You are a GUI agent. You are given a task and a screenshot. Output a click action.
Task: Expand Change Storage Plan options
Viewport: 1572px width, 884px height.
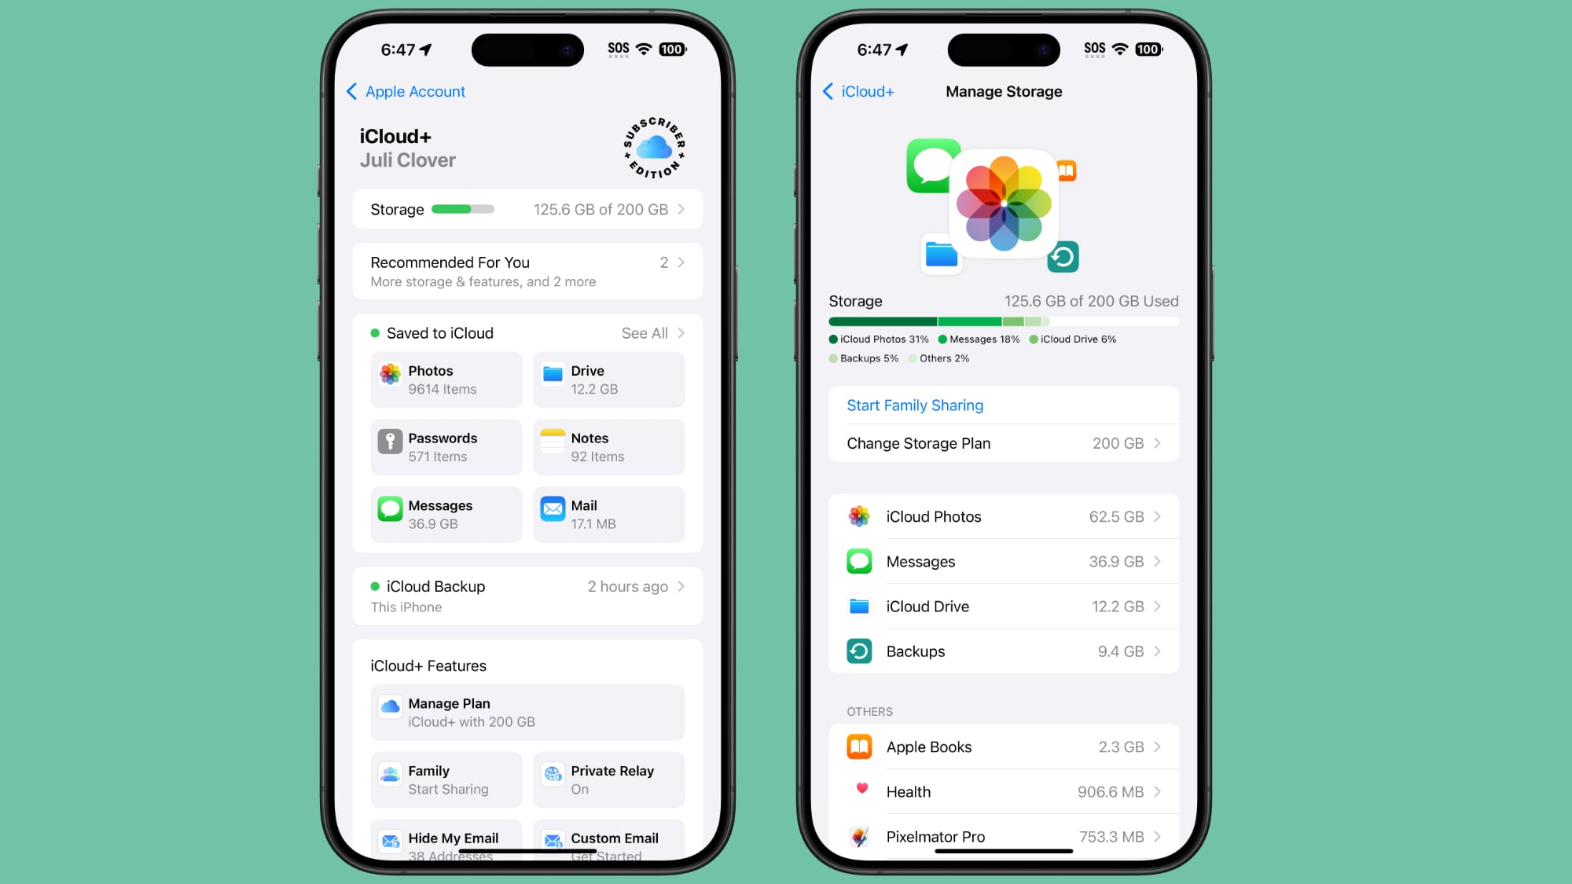[1003, 442]
